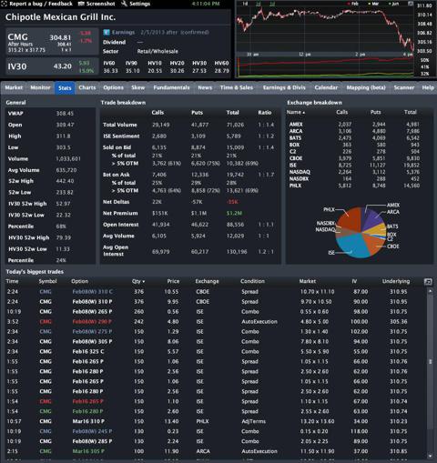This screenshot has height=463, width=437.
Task: Click the chart options icon at the price chart's corner
Action: [411, 4]
